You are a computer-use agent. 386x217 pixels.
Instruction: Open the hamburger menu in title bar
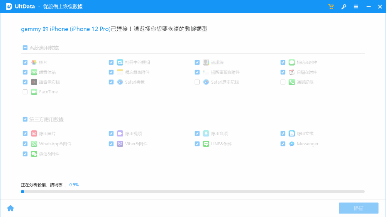click(x=356, y=7)
